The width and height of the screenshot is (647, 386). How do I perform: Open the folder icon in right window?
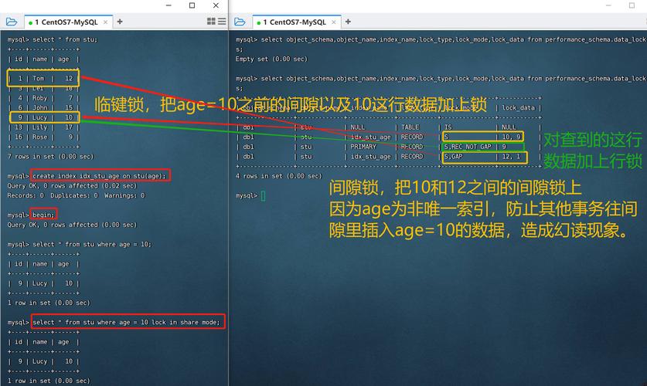click(240, 22)
